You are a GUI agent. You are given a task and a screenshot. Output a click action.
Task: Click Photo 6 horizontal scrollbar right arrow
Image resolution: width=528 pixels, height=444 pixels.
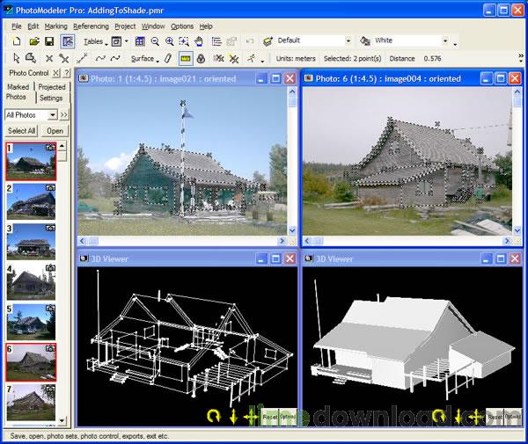click(507, 241)
